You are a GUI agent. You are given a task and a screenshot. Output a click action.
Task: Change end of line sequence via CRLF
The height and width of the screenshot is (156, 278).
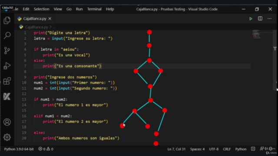[227, 149]
